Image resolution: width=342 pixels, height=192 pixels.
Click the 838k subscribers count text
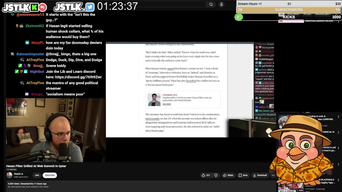click(21, 177)
